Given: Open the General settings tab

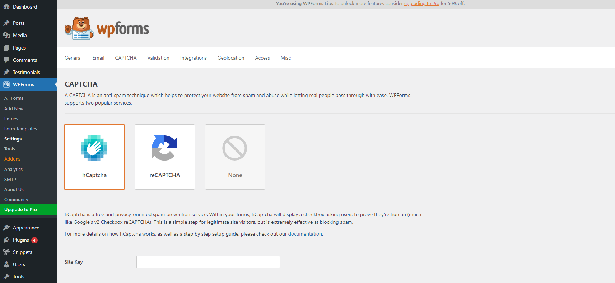Looking at the screenshot, I should pos(73,58).
